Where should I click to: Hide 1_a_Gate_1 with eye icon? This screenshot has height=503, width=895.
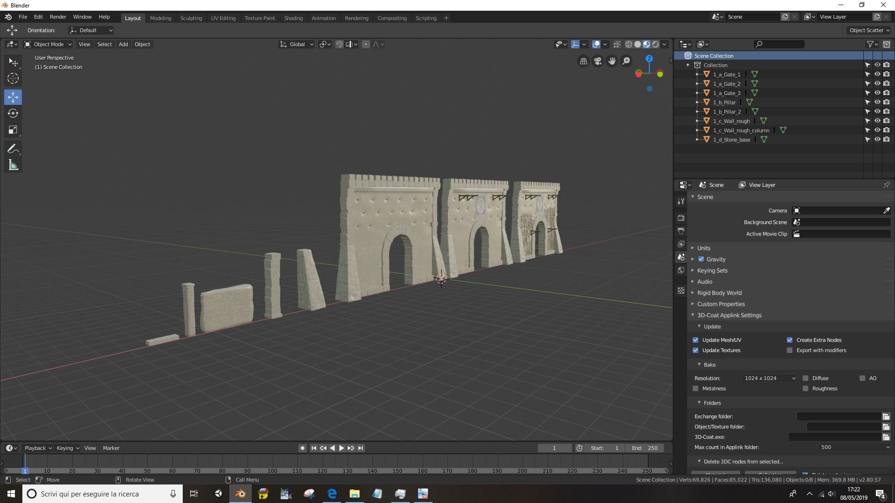pyautogui.click(x=877, y=75)
